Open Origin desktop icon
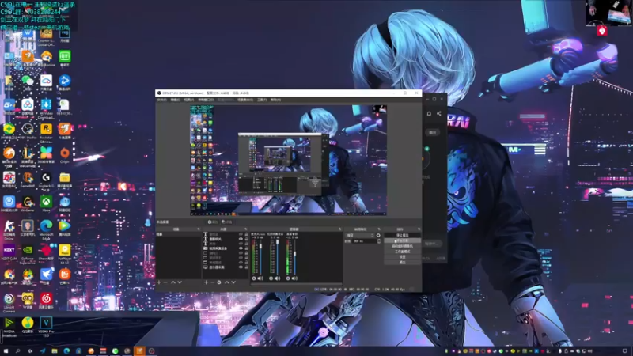The width and height of the screenshot is (633, 356). (x=65, y=155)
